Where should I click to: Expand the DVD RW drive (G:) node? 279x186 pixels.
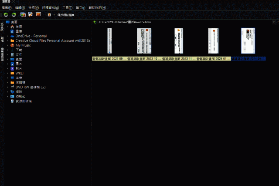click(x=7, y=87)
